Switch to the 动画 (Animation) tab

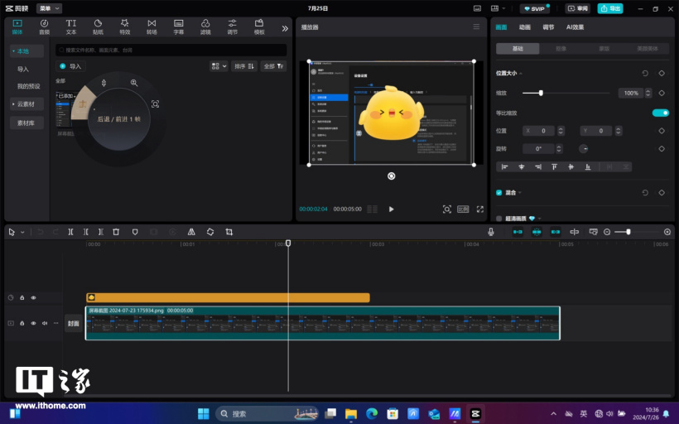coord(525,27)
